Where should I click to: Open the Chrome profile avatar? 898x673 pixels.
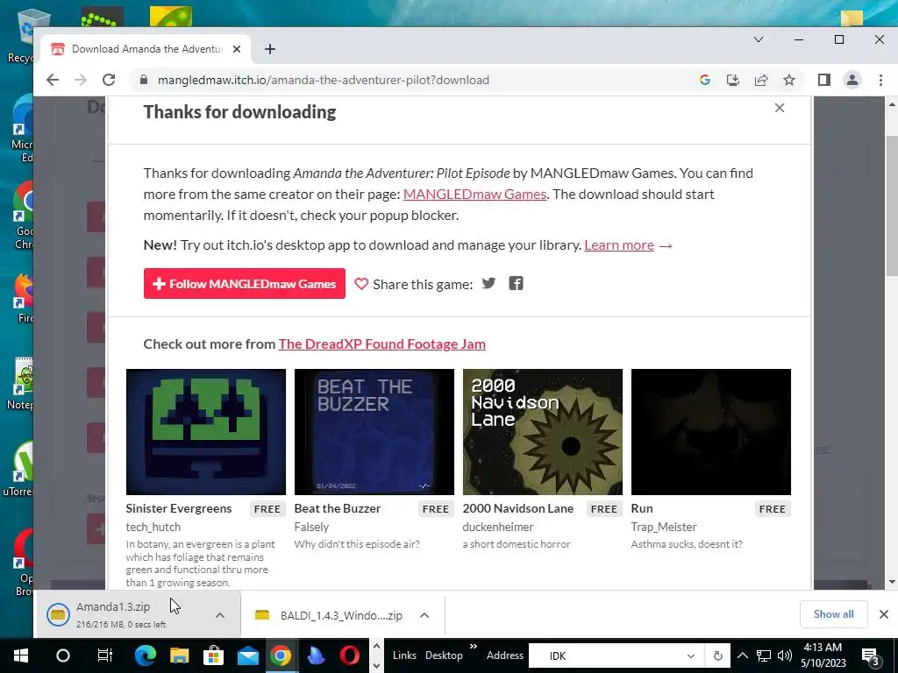(x=852, y=80)
